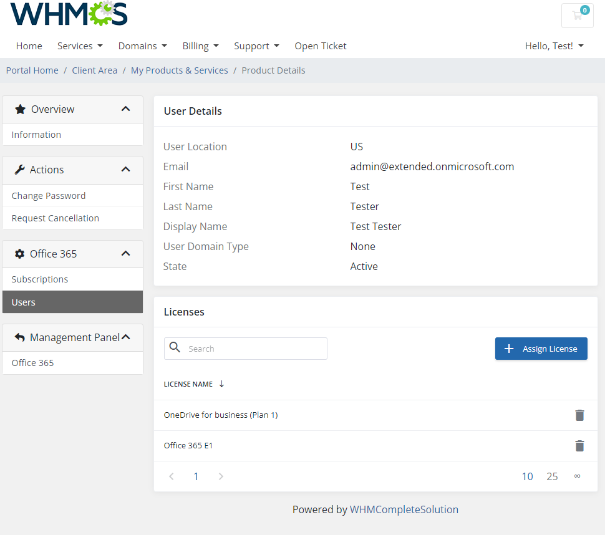Click the plus icon on Assign License
This screenshot has width=605, height=535.
click(x=509, y=349)
